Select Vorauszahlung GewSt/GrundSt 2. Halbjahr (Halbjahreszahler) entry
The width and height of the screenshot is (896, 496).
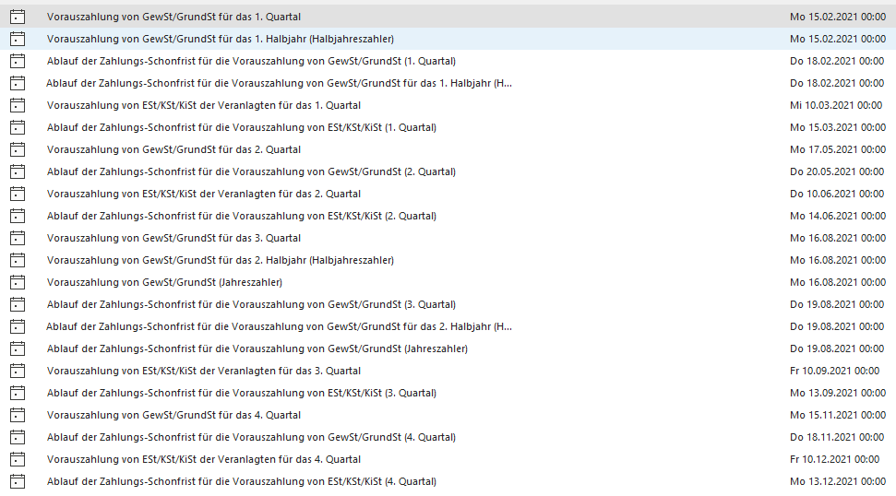pos(221,260)
